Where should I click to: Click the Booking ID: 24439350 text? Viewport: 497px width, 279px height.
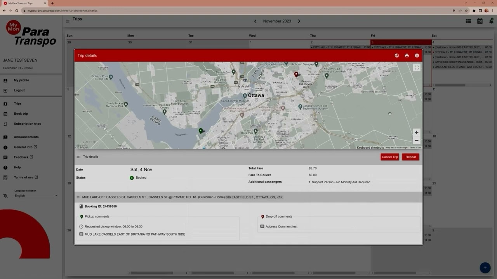click(x=101, y=207)
